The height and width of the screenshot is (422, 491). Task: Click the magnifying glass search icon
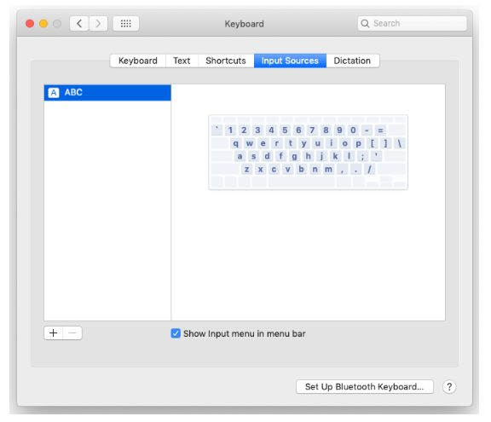[365, 24]
